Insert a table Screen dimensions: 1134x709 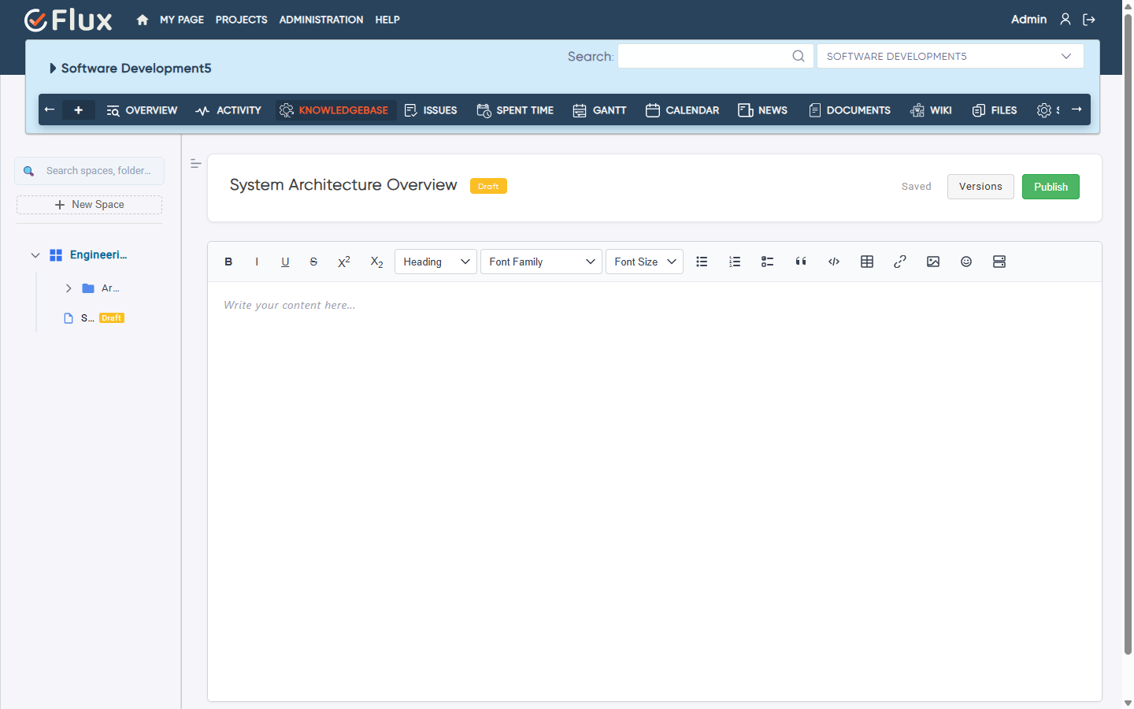click(x=867, y=262)
